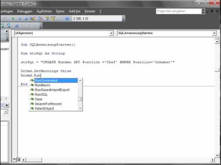Click the blue icon in second toolbar row
This screenshot has width=221, height=165.
pos(17,26)
